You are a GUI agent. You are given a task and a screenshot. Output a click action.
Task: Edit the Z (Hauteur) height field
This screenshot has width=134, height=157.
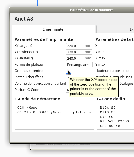click(79, 58)
